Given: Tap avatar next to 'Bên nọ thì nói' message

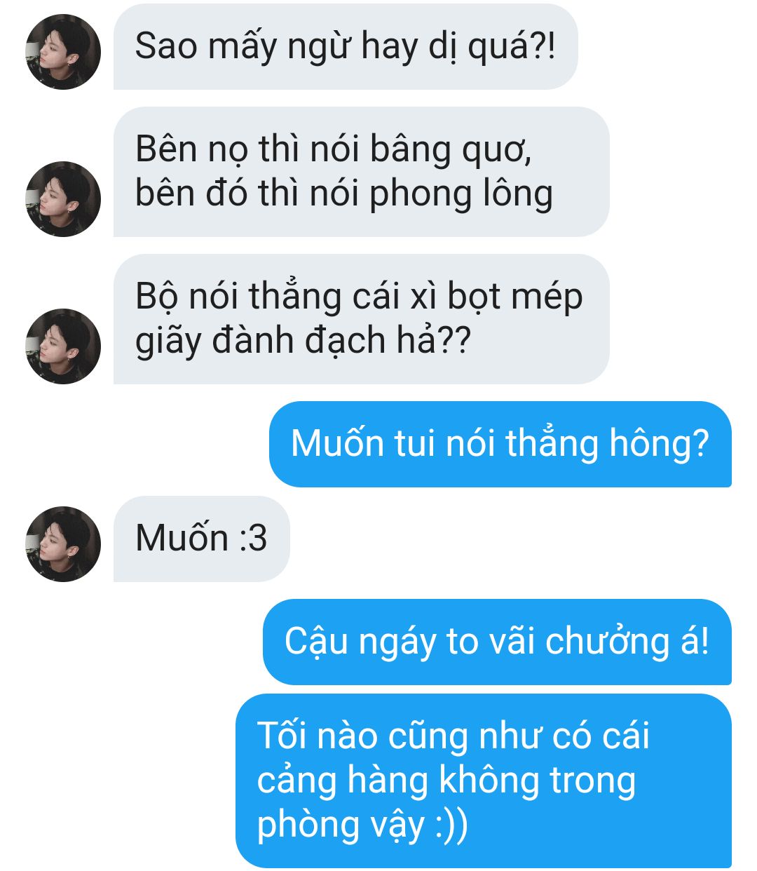Looking at the screenshot, I should click(x=63, y=199).
